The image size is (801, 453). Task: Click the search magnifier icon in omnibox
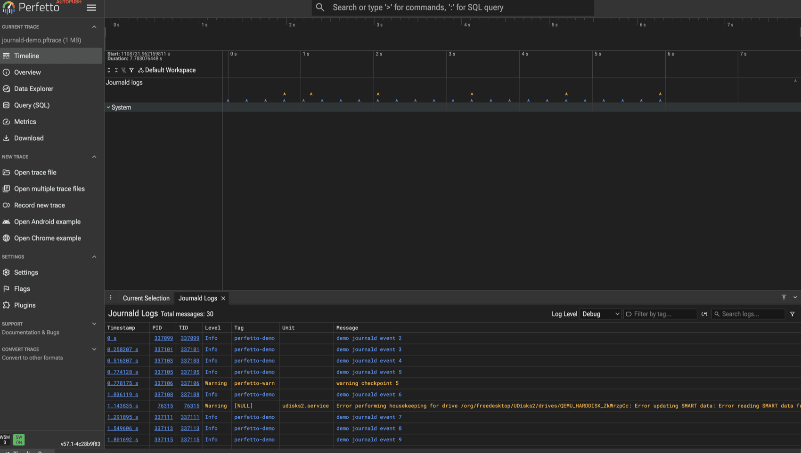pos(320,8)
